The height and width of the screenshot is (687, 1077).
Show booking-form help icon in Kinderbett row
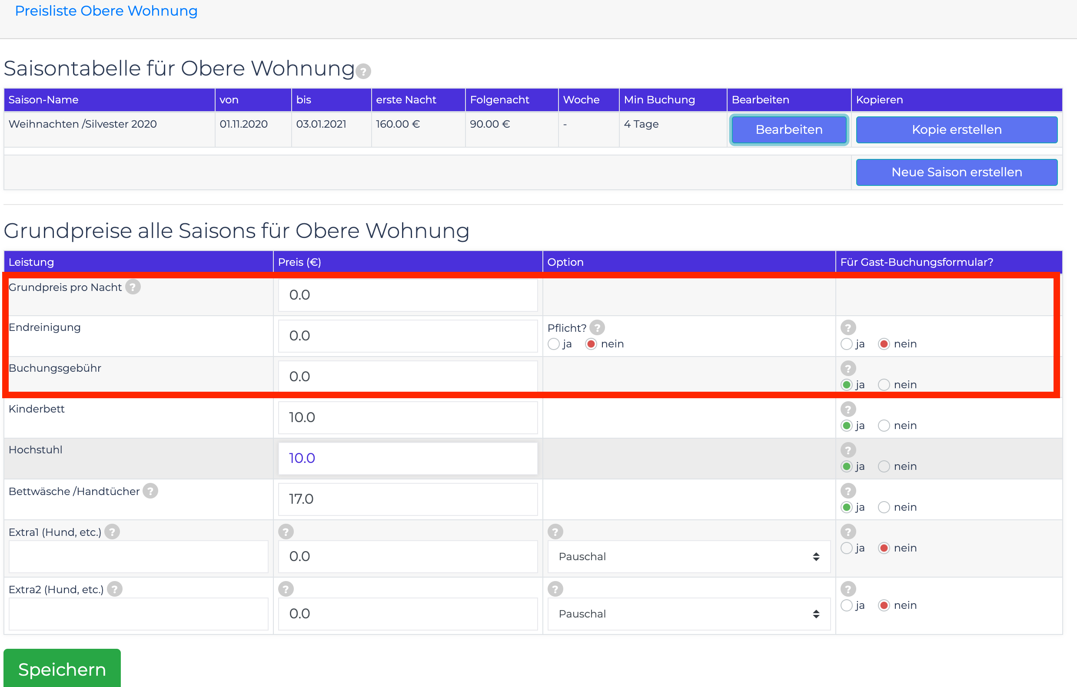click(848, 409)
